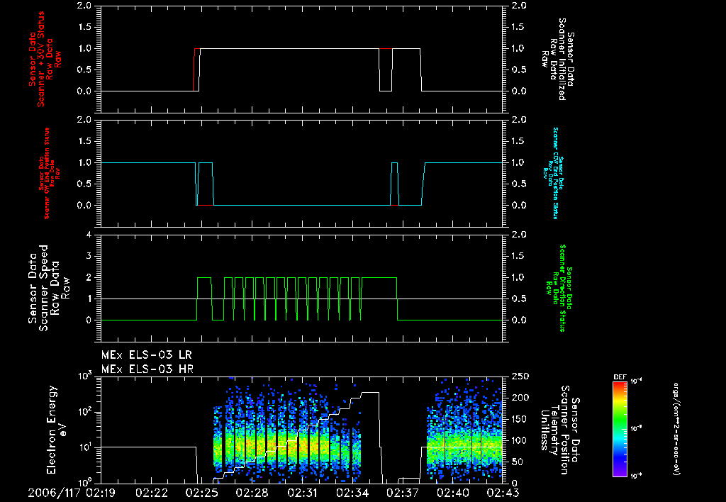Click the 'DEF' label above the color bar
The width and height of the screenshot is (726, 502).
click(620, 377)
